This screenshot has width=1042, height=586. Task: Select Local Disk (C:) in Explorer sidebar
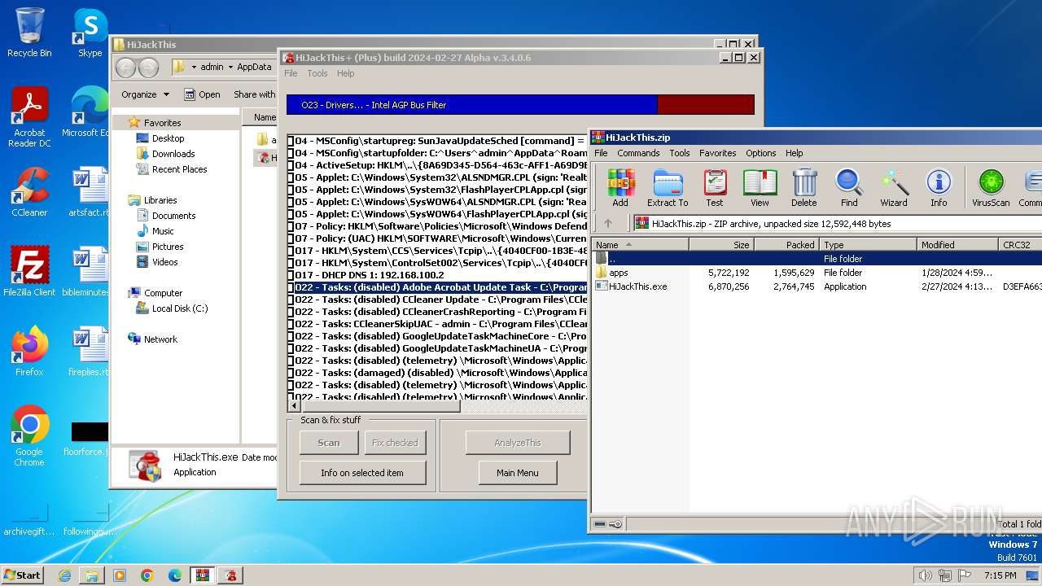click(180, 308)
